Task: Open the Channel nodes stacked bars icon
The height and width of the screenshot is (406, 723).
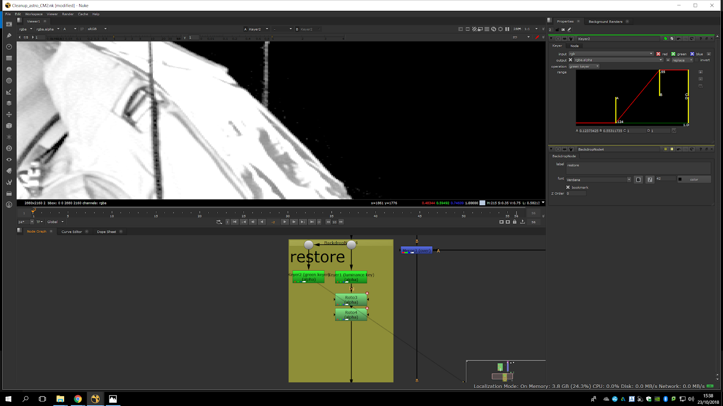Action: pos(9,58)
